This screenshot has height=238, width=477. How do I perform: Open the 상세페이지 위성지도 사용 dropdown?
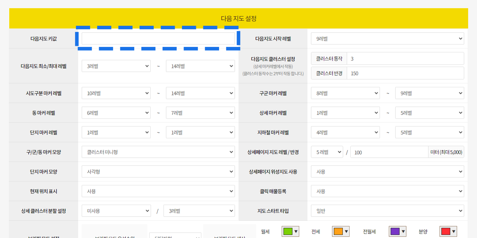[x=387, y=172]
